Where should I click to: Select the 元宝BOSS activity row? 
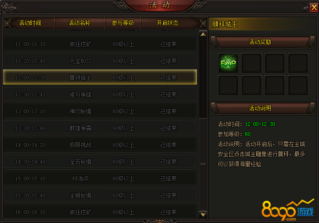click(x=100, y=60)
